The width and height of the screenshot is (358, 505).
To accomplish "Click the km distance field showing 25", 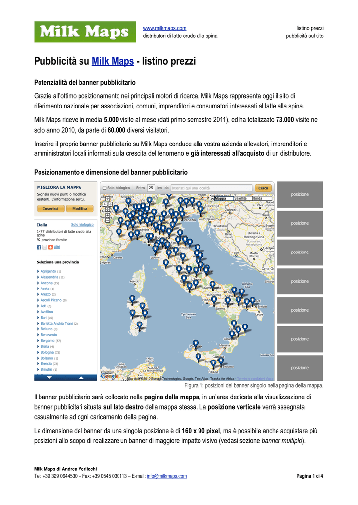I will 151,188.
